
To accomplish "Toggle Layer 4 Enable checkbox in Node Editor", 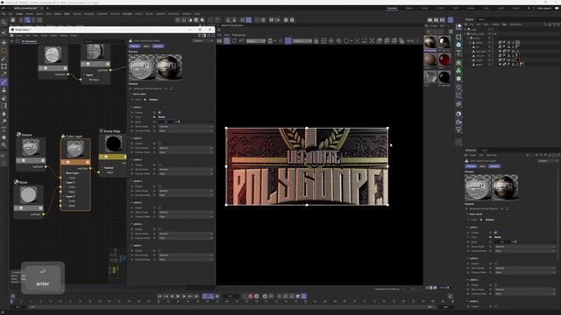I will pyautogui.click(x=160, y=186).
